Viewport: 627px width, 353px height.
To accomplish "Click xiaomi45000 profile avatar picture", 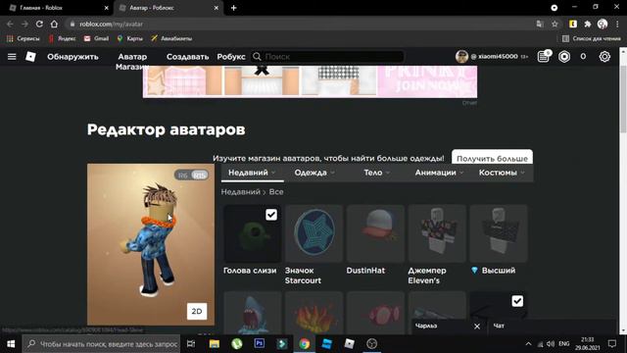I will tap(461, 57).
